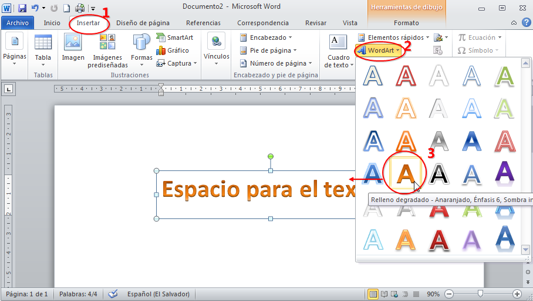Open Elementos rápidos quick parts menu

click(x=393, y=37)
